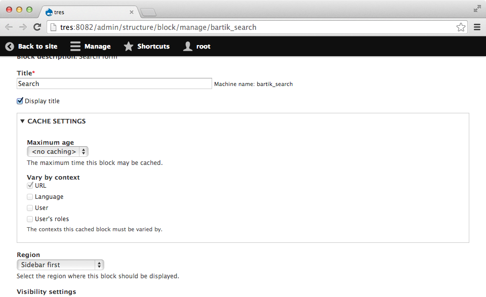
Task: Click the root user account icon
Action: coord(187,46)
